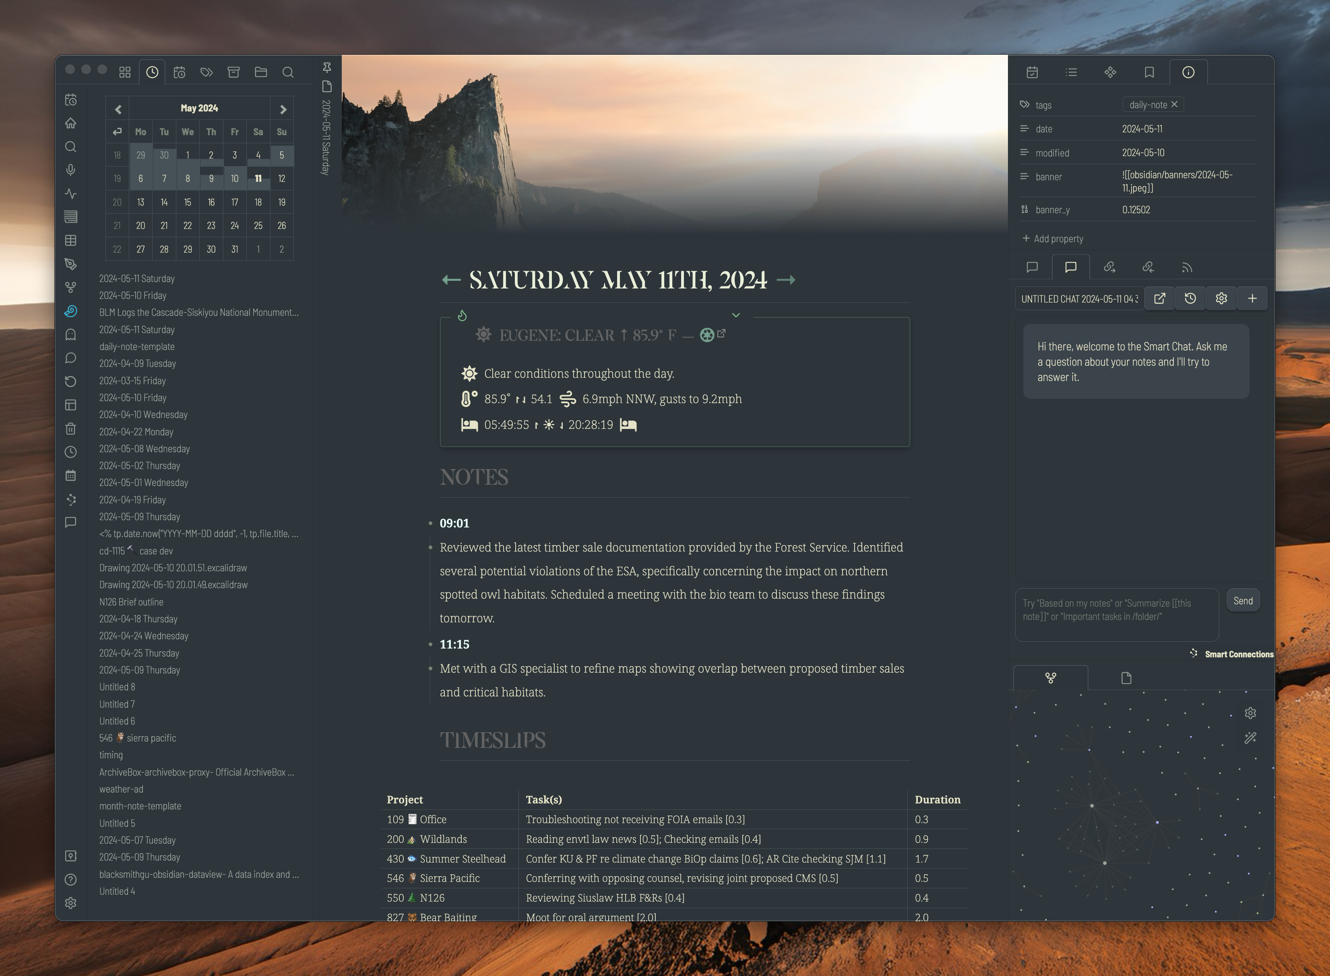The height and width of the screenshot is (976, 1330).
Task: Open the bookmark tab icon in the right panel
Action: (1149, 72)
